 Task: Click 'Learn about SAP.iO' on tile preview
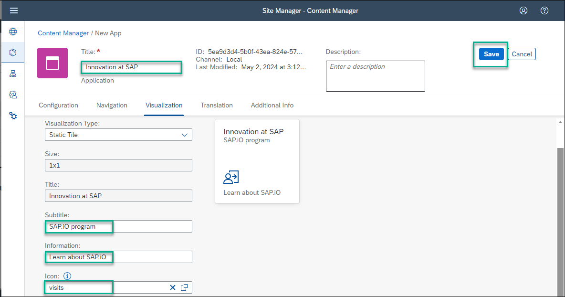(252, 192)
